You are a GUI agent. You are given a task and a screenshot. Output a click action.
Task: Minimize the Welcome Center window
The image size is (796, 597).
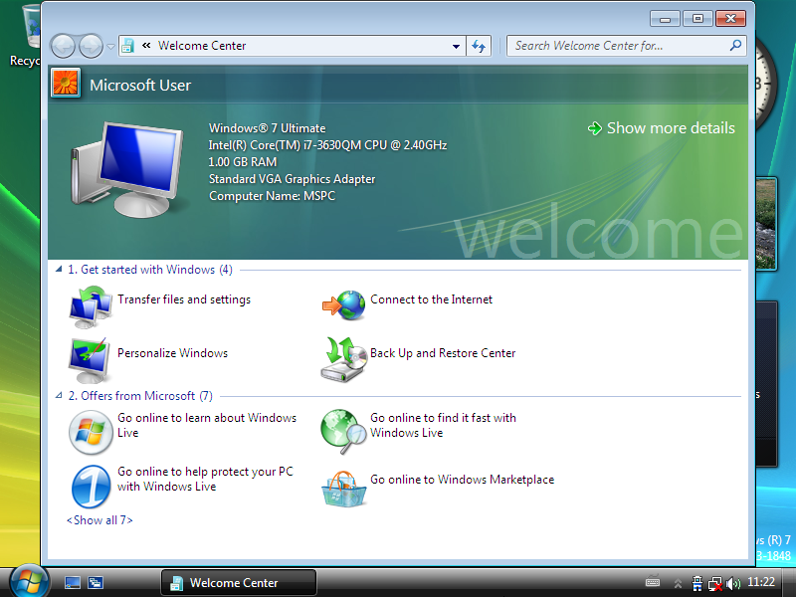[x=666, y=19]
